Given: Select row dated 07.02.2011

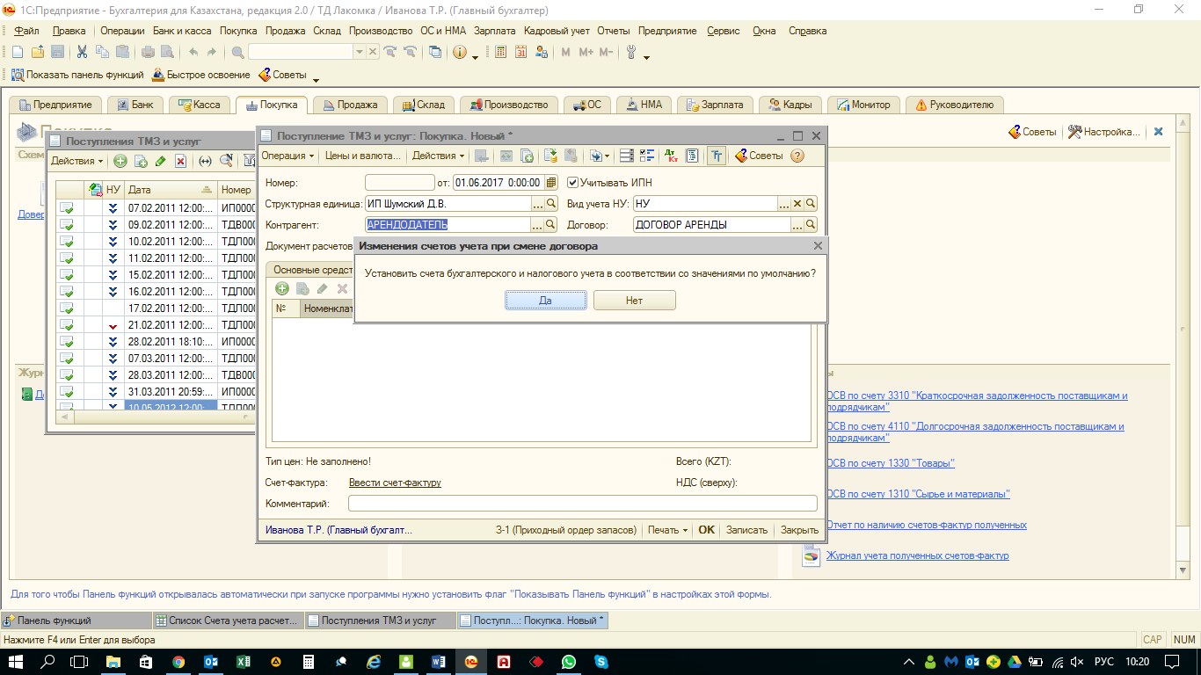Looking at the screenshot, I should (156, 208).
